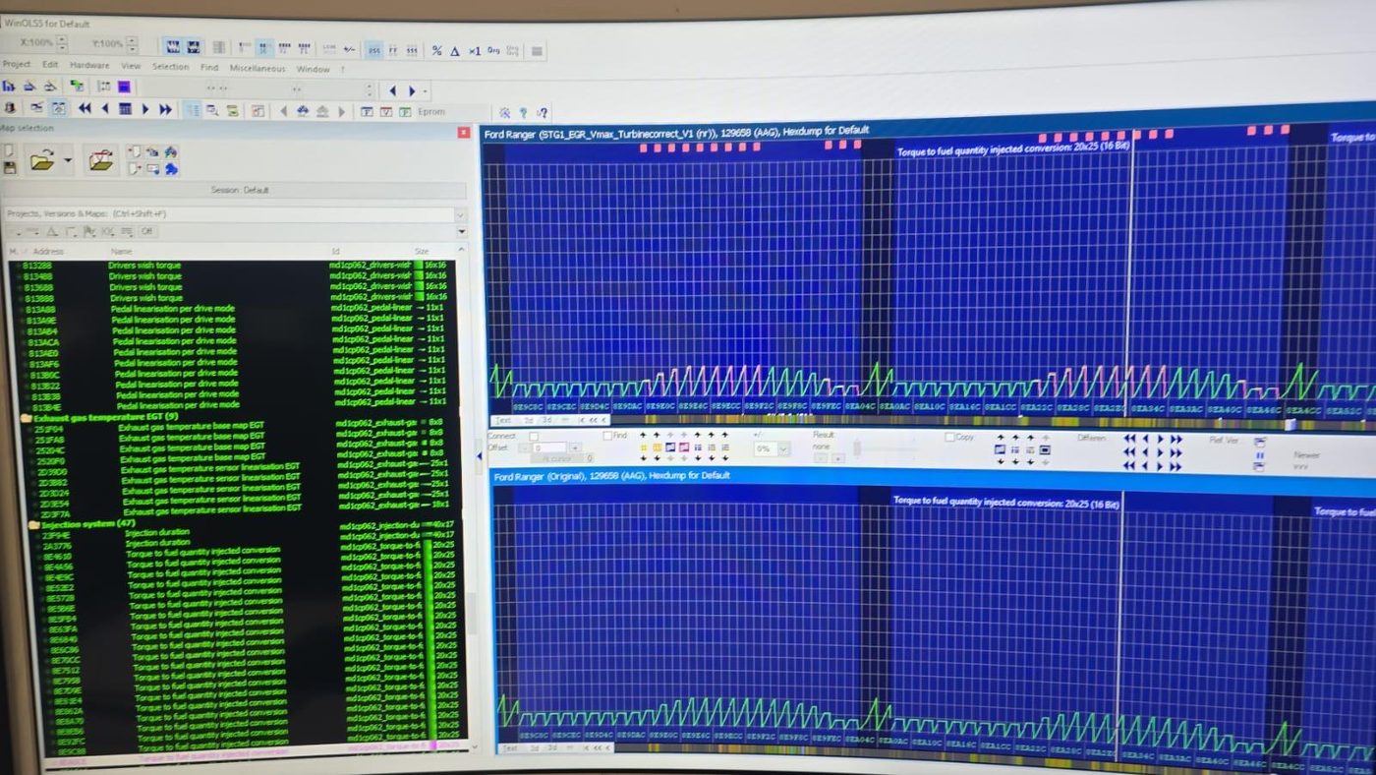Switch upper hexdump to the 2d tab
Screen dimensions: 1376x775
point(529,420)
